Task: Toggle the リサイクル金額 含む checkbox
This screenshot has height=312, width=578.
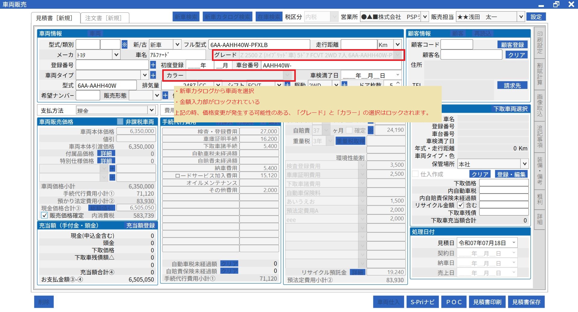Action: pos(460,205)
